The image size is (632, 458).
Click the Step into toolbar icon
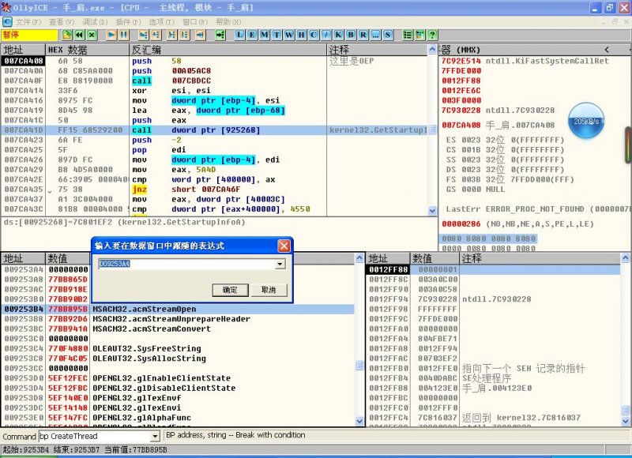pos(144,35)
